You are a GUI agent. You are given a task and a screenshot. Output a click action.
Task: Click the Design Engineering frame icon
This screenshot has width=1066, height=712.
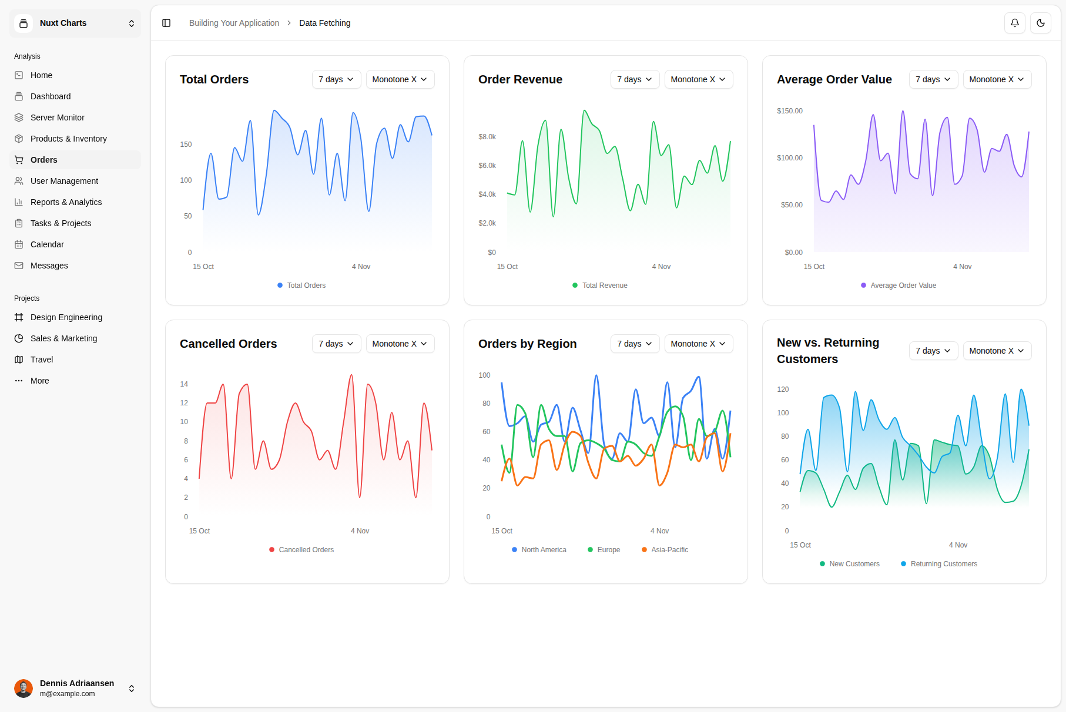pos(19,317)
